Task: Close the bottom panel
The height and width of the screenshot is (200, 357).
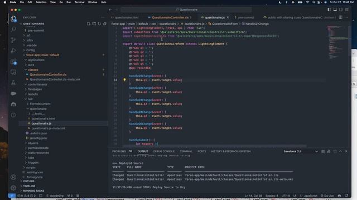Action: (346, 151)
